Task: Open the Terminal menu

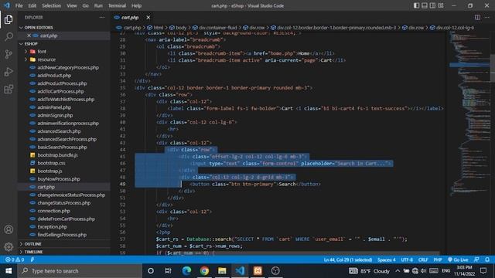Action: [x=117, y=5]
